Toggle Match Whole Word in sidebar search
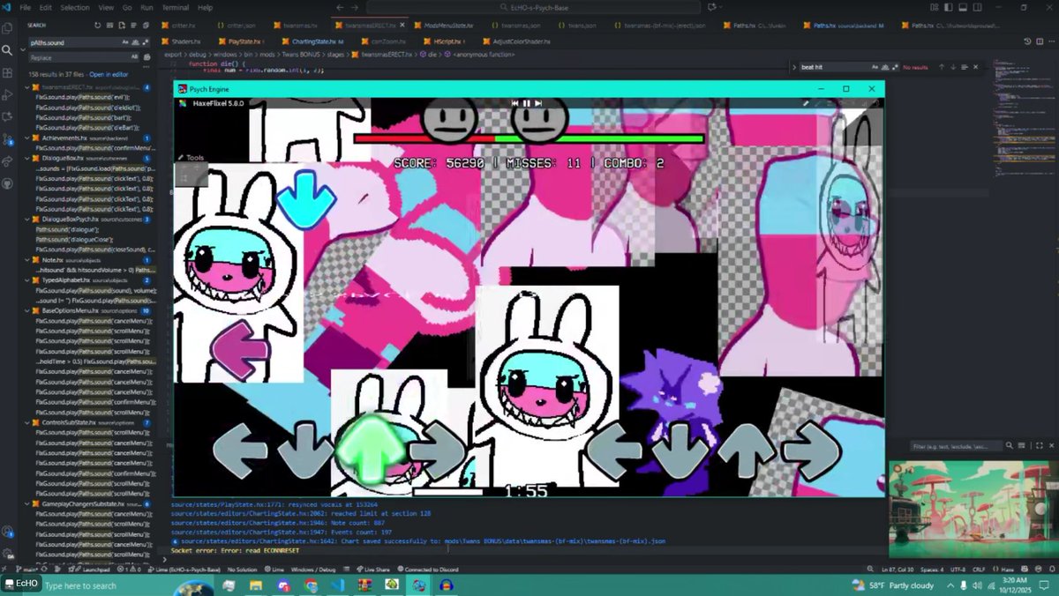The height and width of the screenshot is (596, 1059). click(x=135, y=42)
